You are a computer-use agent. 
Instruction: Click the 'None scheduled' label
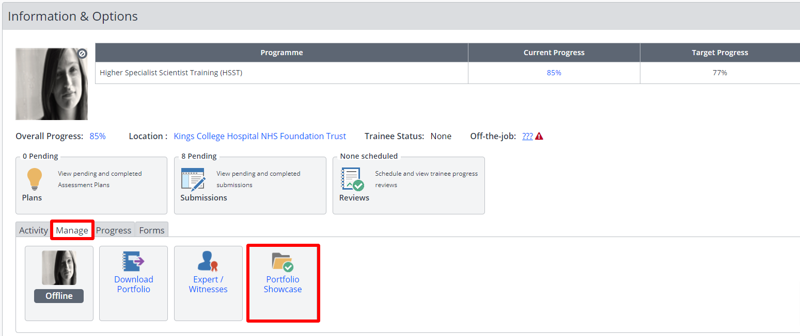click(x=369, y=156)
